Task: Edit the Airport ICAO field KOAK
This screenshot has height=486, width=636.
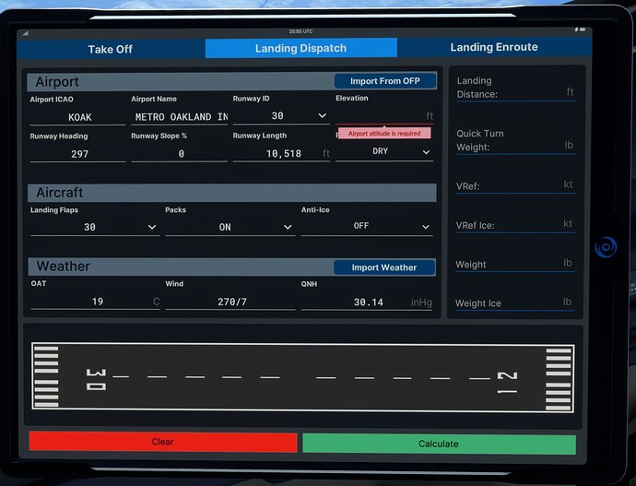Action: coord(78,117)
